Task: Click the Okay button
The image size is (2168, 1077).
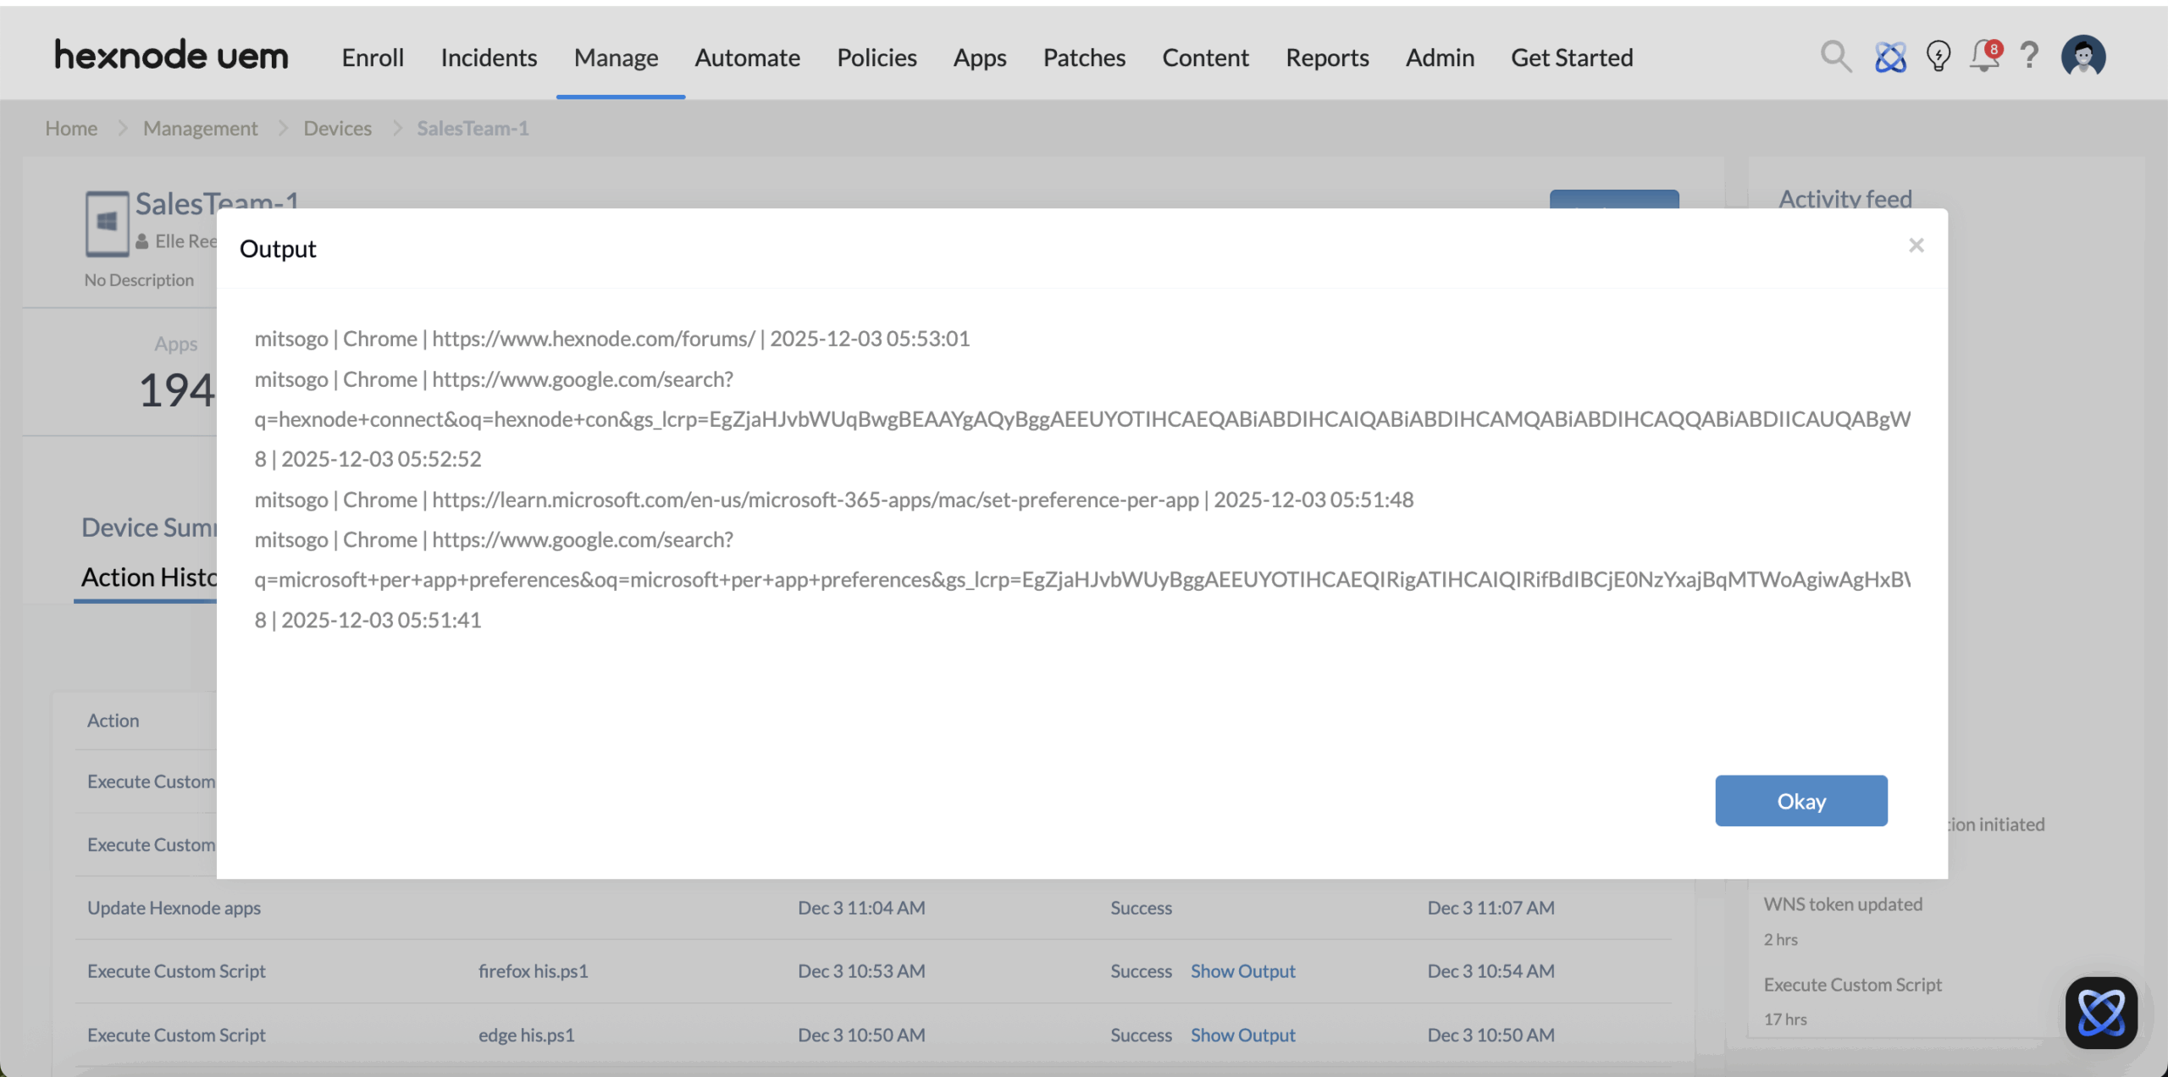Action: tap(1800, 801)
